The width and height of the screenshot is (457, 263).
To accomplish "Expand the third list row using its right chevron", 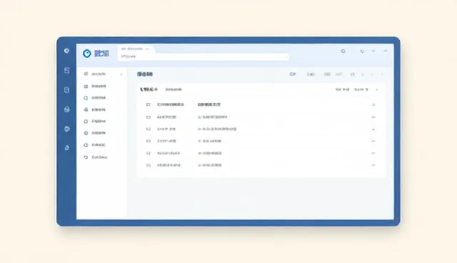I will tap(373, 129).
